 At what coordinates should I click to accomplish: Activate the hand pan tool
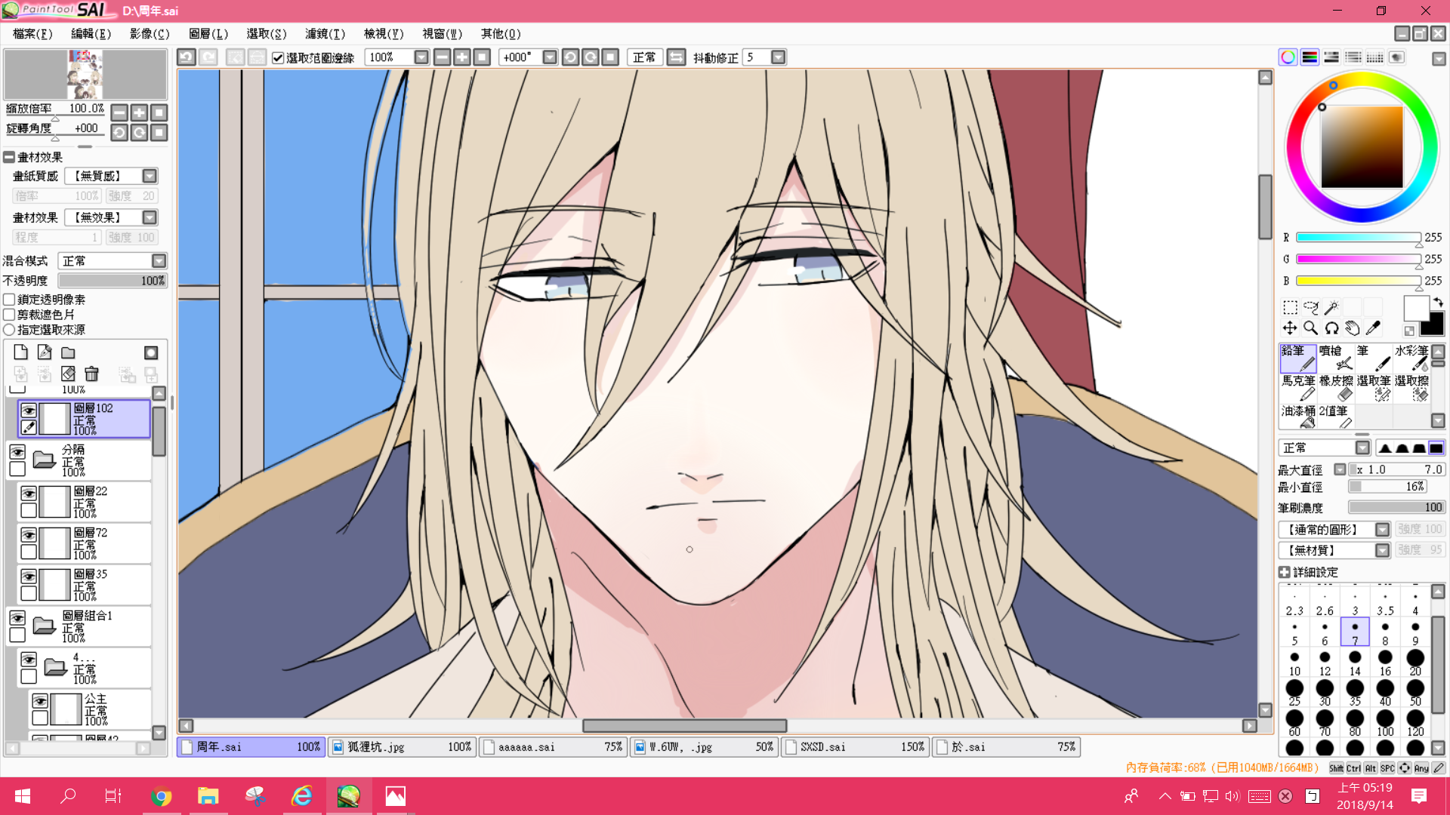[1353, 328]
